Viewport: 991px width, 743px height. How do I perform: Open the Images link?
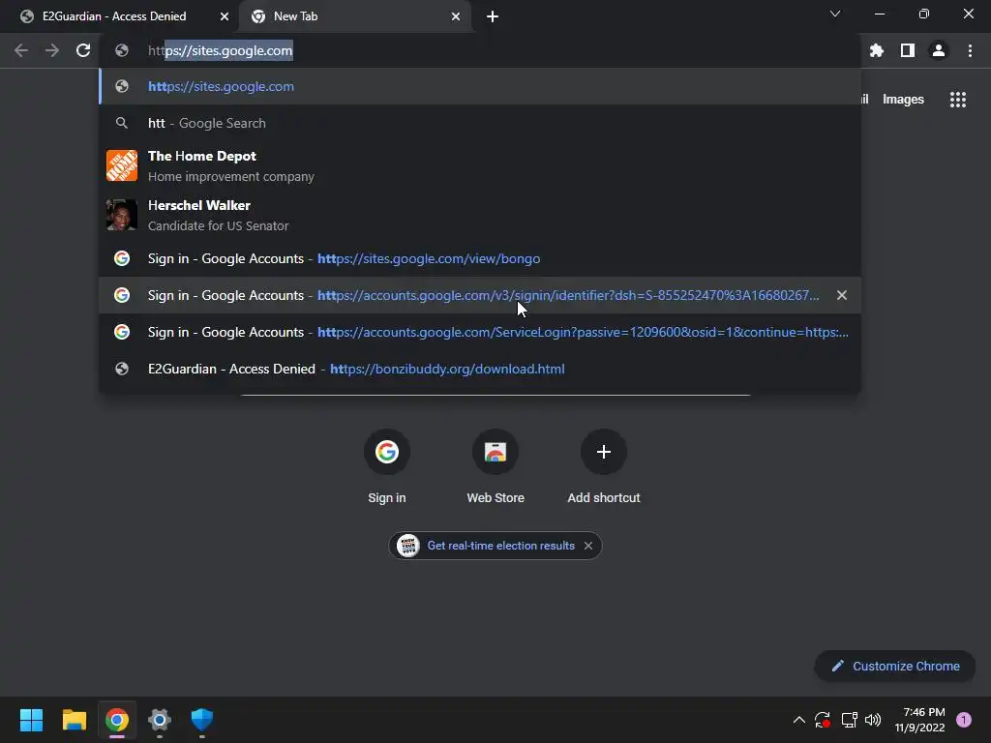pyautogui.click(x=903, y=100)
